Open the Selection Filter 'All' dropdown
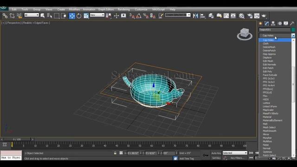Viewport: 297px width, 167px height. [x=32, y=15]
